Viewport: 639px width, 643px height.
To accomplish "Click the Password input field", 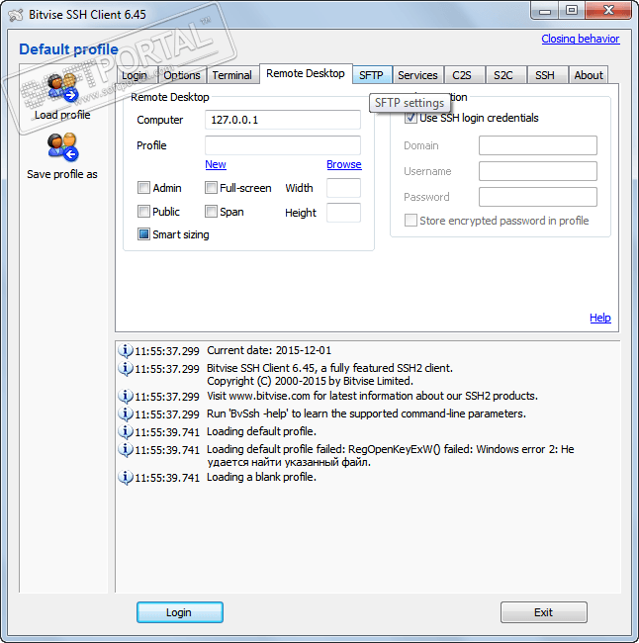I will point(538,197).
